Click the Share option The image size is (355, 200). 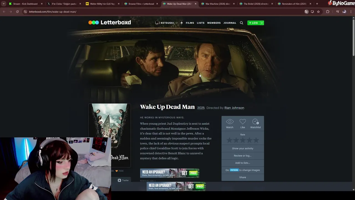tap(243, 177)
